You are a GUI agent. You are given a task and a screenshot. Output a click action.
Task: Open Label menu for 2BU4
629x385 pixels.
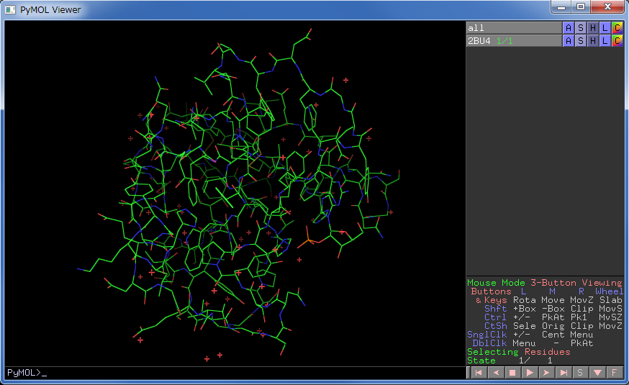click(605, 41)
